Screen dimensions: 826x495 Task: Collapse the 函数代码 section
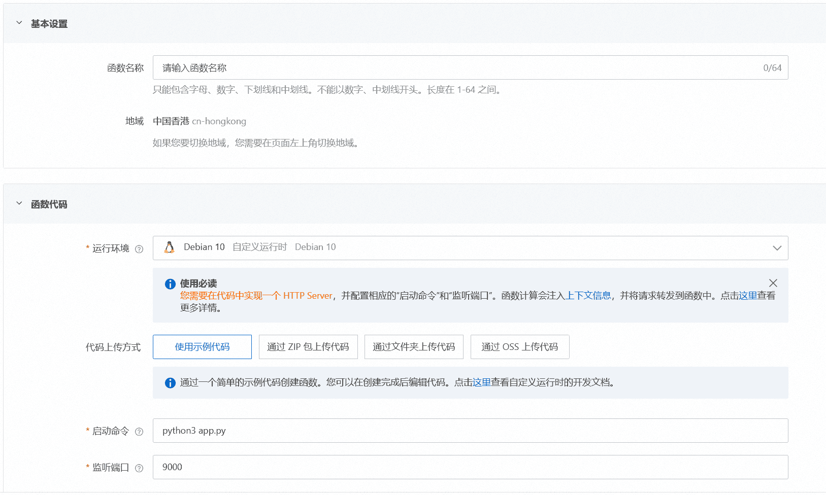click(x=19, y=203)
